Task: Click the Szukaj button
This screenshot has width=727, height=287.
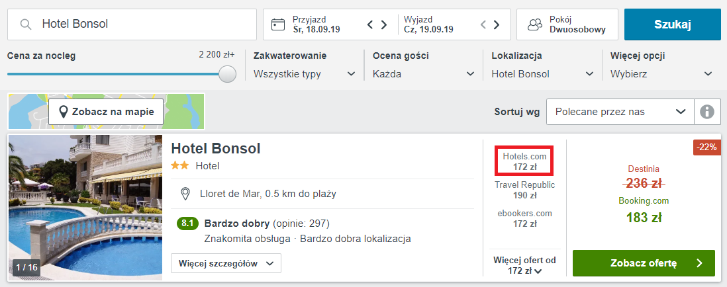Action: tap(672, 24)
